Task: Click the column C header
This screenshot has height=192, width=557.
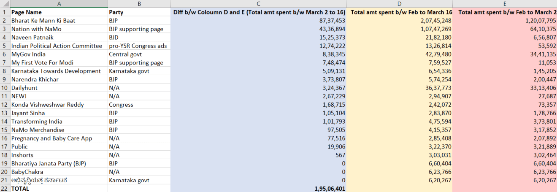Action: [258, 4]
